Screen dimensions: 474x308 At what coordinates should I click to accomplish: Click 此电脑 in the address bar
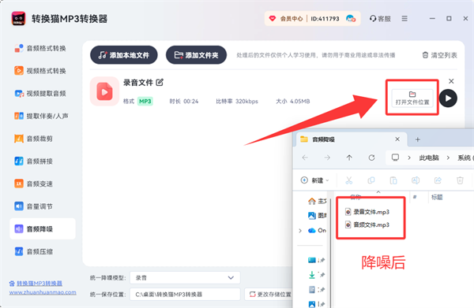429,158
